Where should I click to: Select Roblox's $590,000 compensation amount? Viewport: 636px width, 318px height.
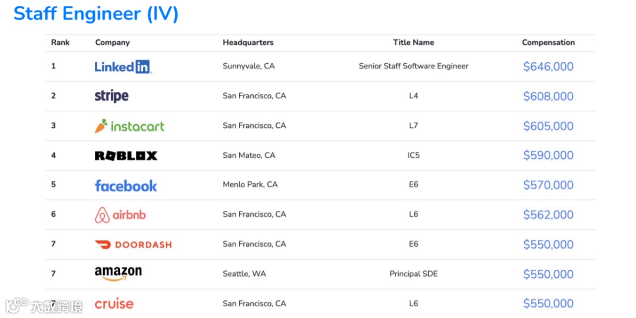pos(548,155)
